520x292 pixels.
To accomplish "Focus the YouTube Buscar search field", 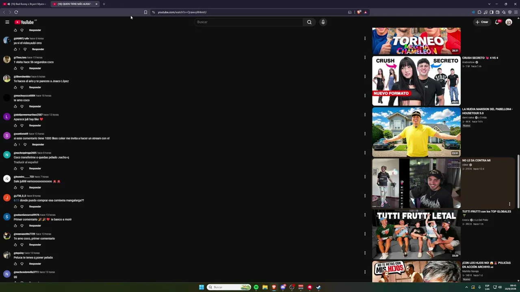I will click(249, 22).
